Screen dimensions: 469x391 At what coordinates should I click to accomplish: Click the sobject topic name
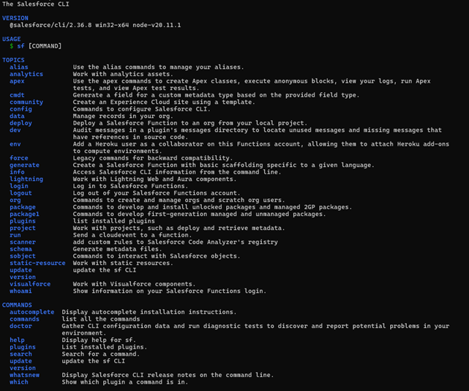tap(23, 256)
